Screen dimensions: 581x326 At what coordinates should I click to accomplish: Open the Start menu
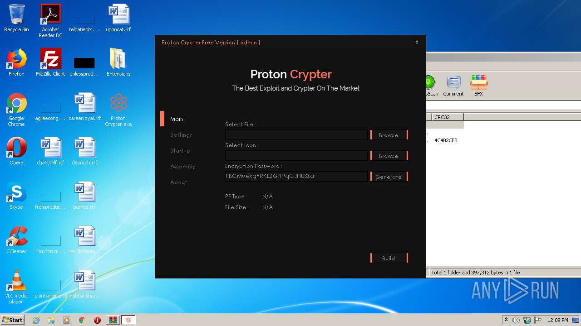[13, 320]
